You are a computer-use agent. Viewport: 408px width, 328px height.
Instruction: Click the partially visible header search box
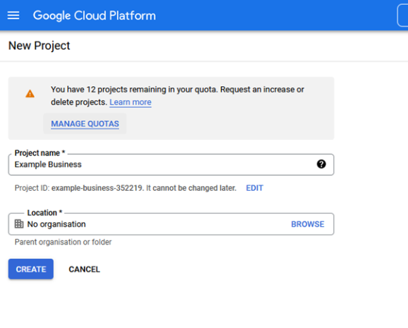click(403, 16)
